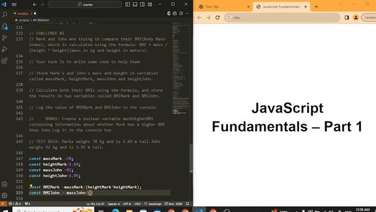Click the VS Code icon in the taskbar
The image size is (376, 212).
(x=199, y=210)
